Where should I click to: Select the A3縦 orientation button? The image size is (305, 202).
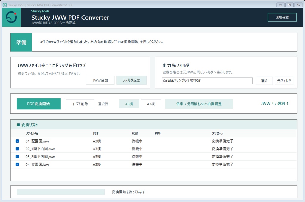(x=151, y=104)
